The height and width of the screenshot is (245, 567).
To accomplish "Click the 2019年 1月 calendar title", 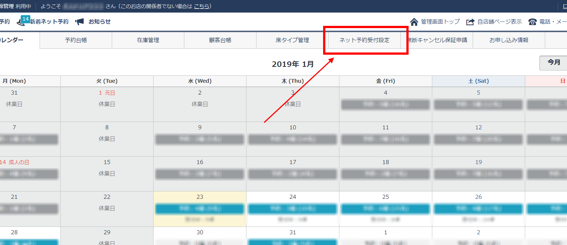I will 293,64.
